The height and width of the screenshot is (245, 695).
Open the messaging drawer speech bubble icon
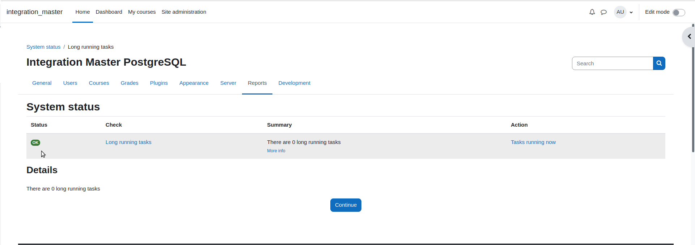point(603,12)
